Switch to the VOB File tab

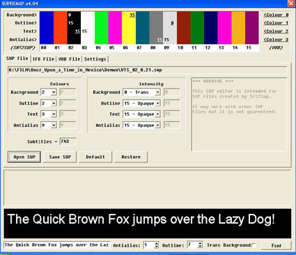[x=69, y=59]
